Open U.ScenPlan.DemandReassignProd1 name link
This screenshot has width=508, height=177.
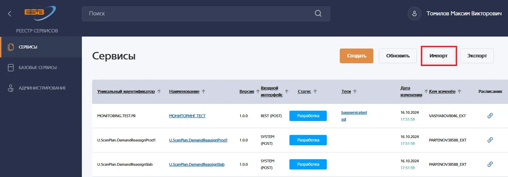click(198, 140)
